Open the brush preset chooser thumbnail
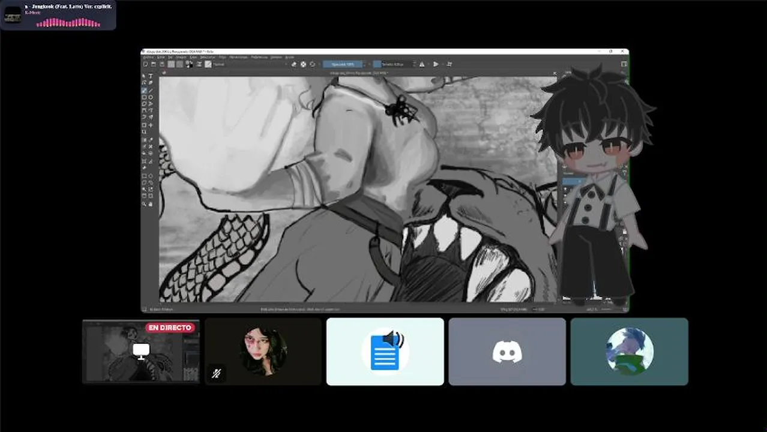Image resolution: width=767 pixels, height=432 pixels. (208, 64)
